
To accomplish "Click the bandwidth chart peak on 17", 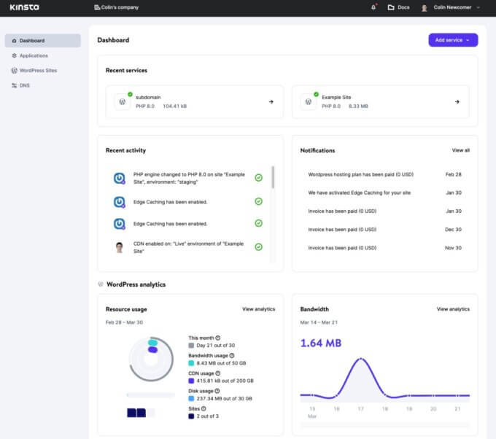I will (x=361, y=359).
